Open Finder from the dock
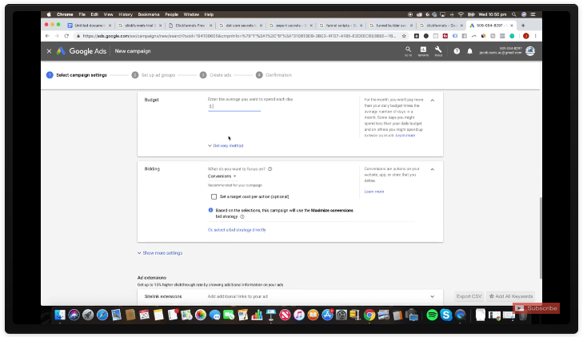Viewport: 583px width, 337px height. 59,315
